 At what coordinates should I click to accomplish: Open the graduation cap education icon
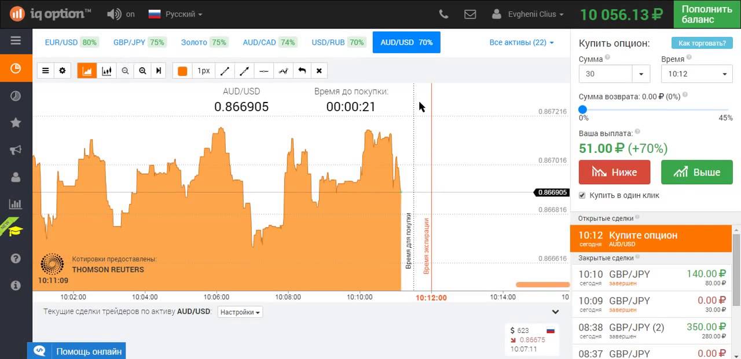point(16,231)
